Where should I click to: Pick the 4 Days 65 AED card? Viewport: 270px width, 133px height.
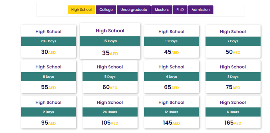171,77
